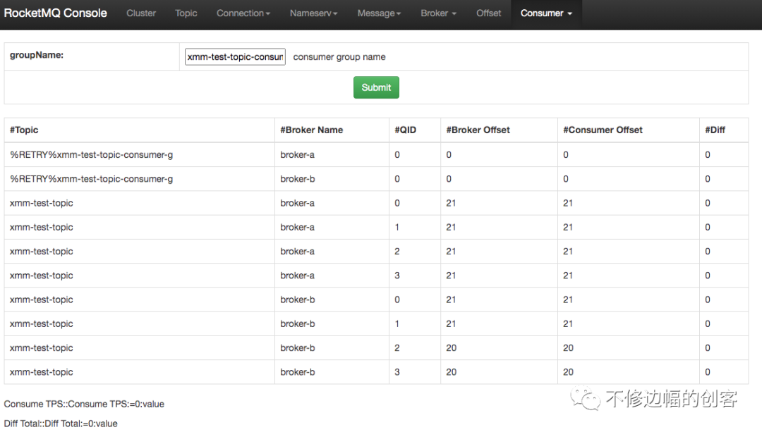Click the #Diff column header
Viewport: 762px width, 432px height.
coord(715,130)
